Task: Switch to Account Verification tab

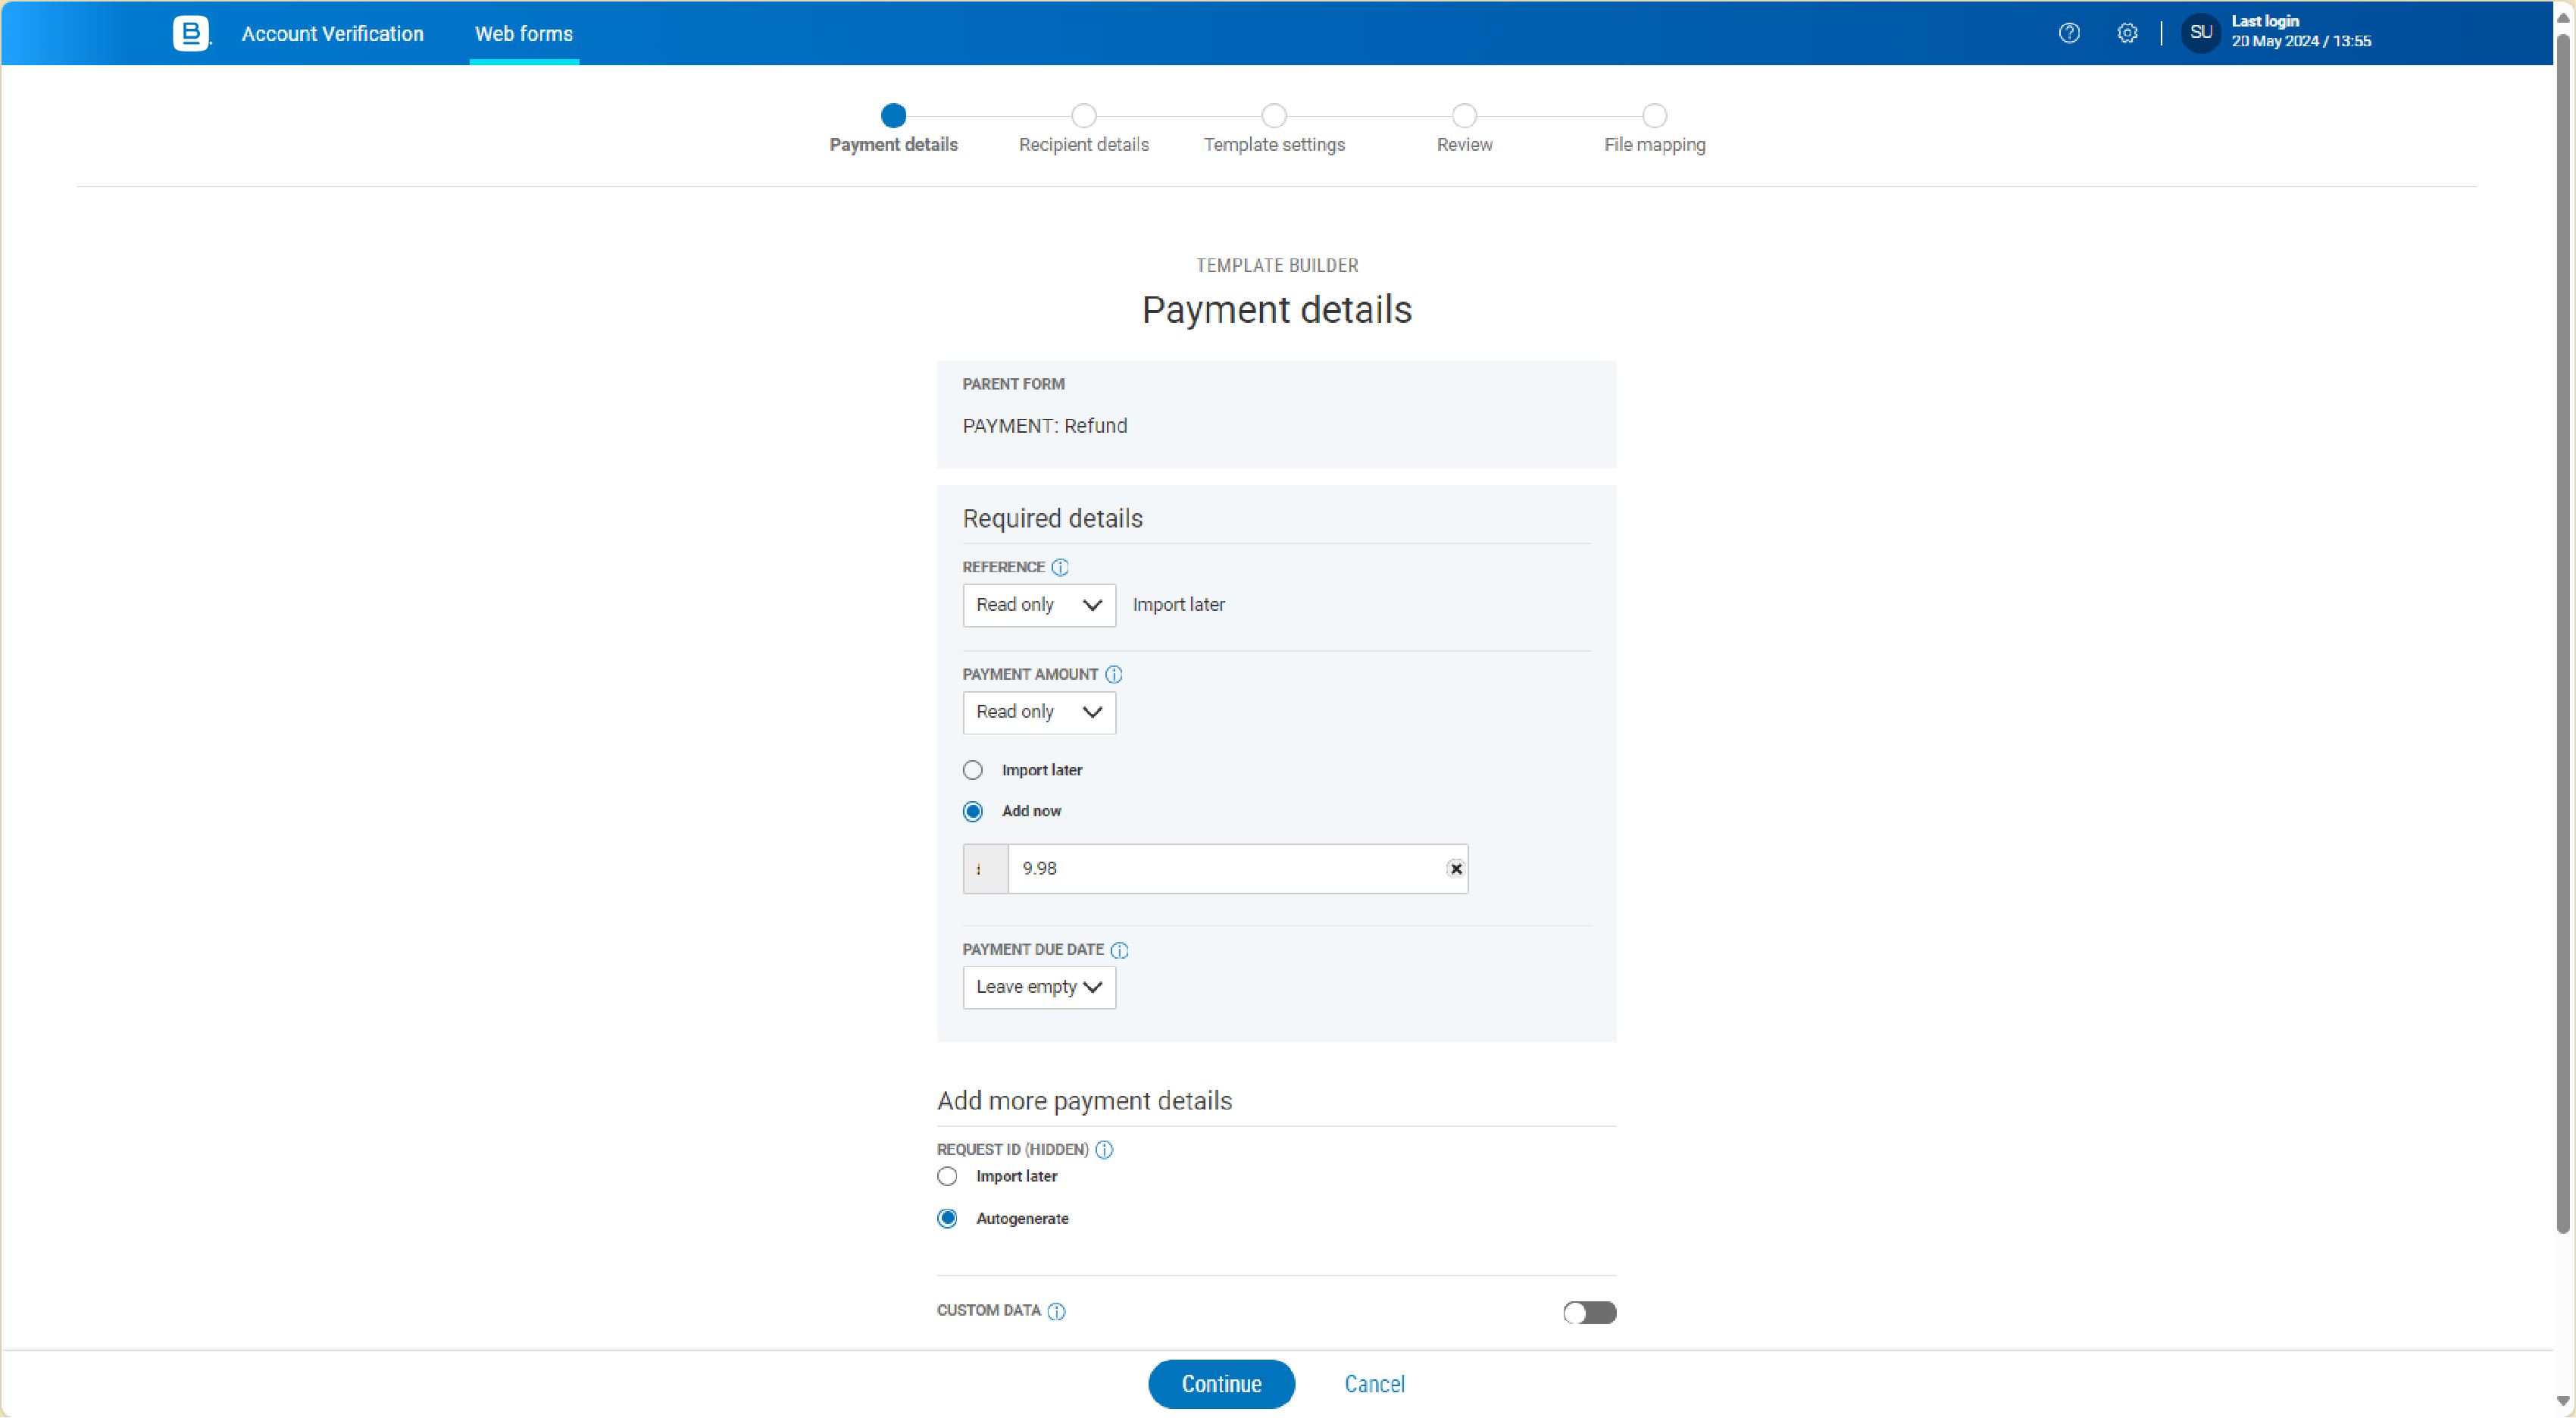Action: [332, 33]
